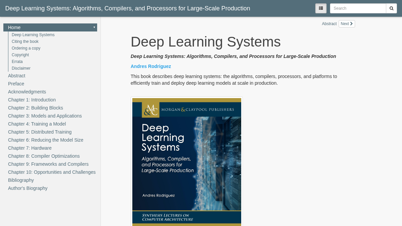Screen dimensions: 402x226
Task: Click the book cover image
Action: tap(187, 162)
